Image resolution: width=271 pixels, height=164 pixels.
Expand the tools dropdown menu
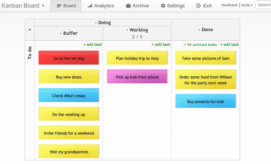point(247,5)
